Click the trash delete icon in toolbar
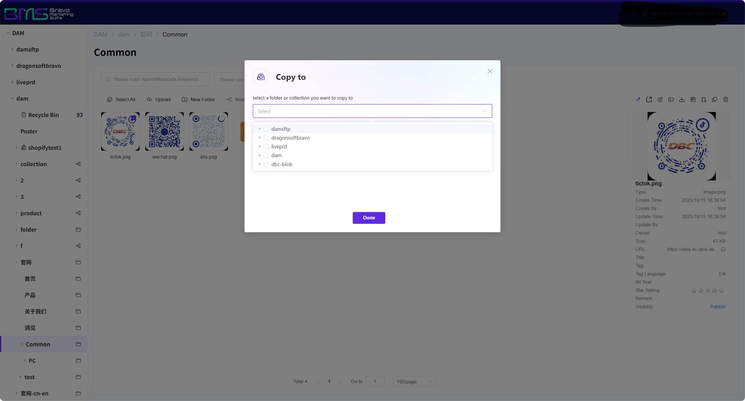The height and width of the screenshot is (401, 745). click(x=725, y=99)
